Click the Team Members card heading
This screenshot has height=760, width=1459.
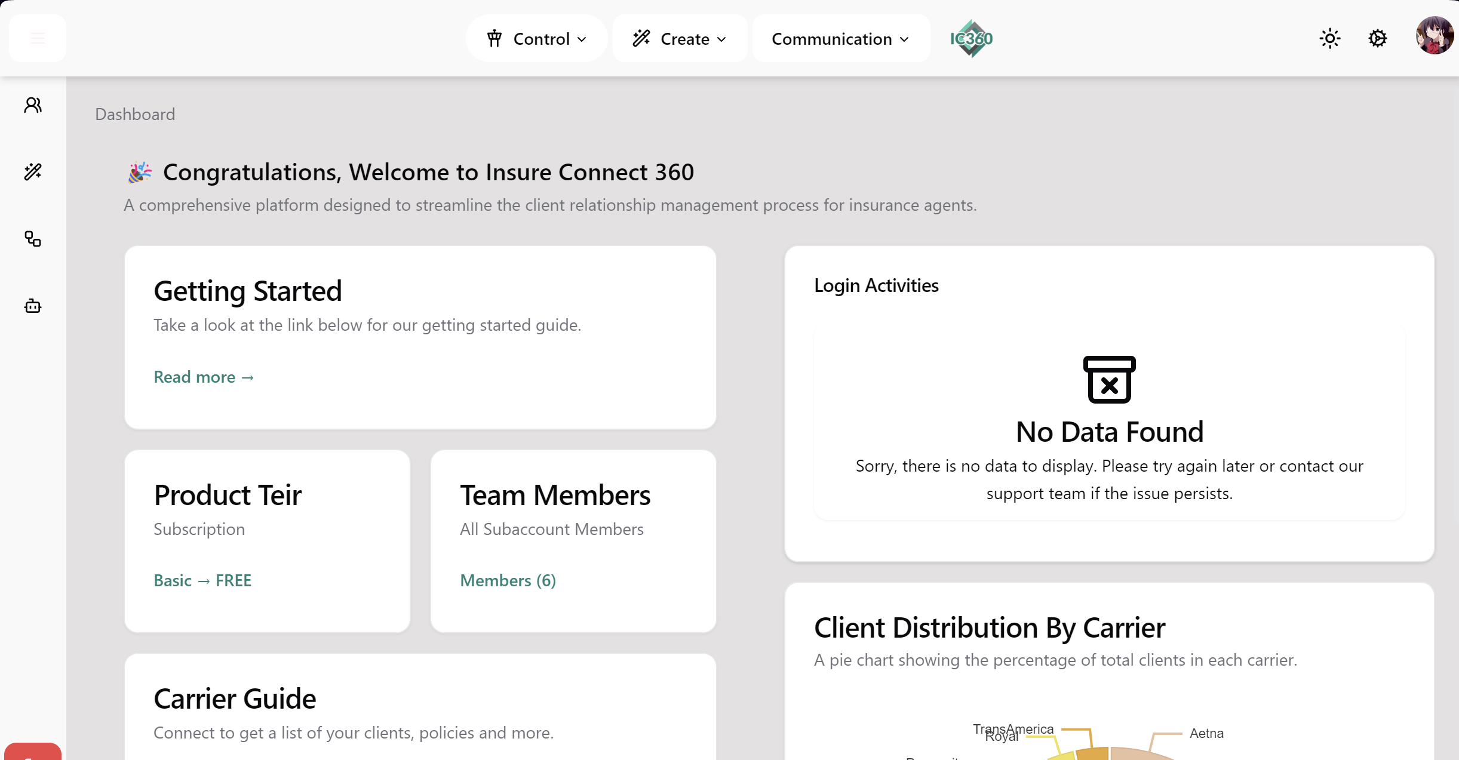pos(555,495)
